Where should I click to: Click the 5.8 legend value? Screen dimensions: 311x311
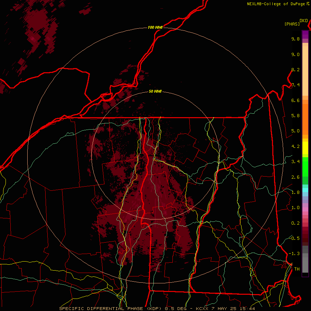(x=295, y=116)
